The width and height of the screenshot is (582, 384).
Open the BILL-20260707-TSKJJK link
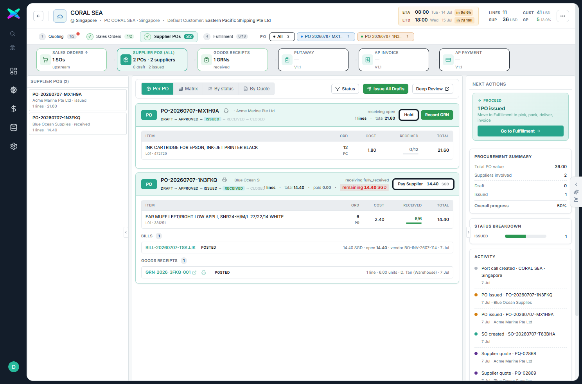tap(171, 248)
